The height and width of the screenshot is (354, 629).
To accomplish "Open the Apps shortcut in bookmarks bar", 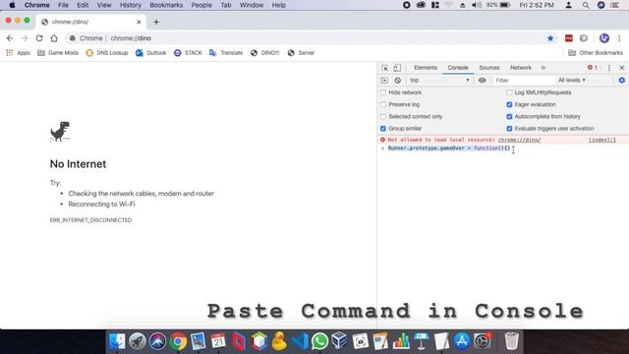I will tap(19, 53).
